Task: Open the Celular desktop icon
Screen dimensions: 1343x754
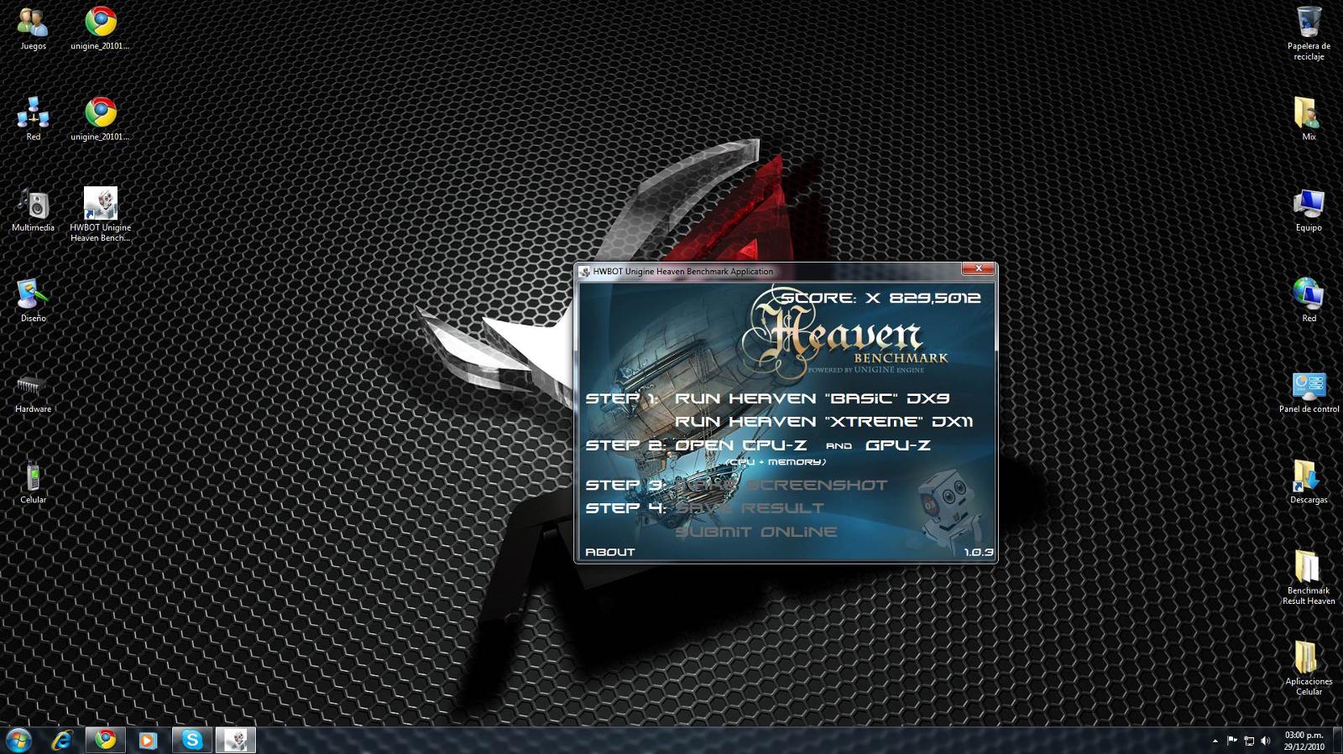Action: (x=33, y=481)
